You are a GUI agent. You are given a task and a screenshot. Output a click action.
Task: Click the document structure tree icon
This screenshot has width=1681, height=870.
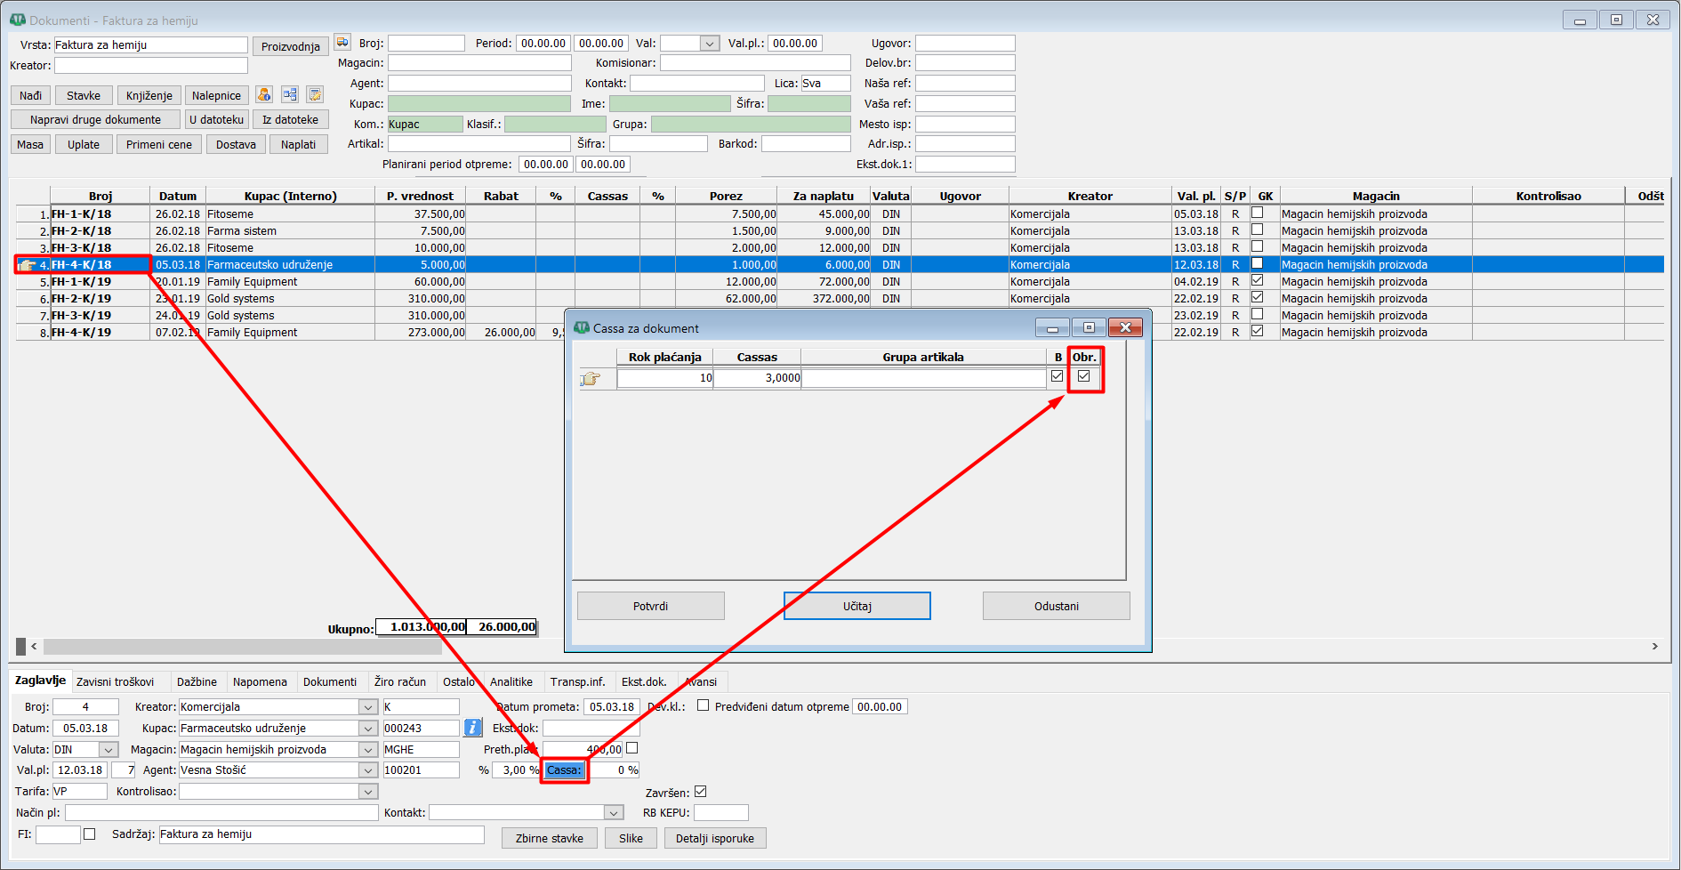click(x=290, y=94)
